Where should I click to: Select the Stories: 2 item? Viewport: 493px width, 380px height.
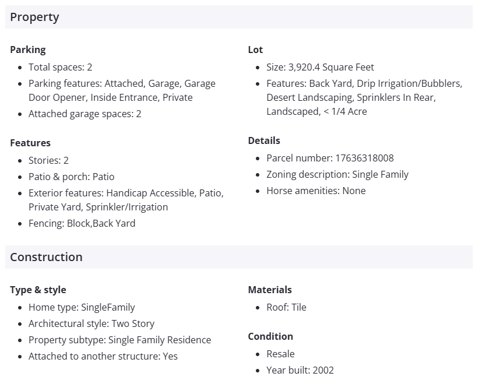click(48, 160)
